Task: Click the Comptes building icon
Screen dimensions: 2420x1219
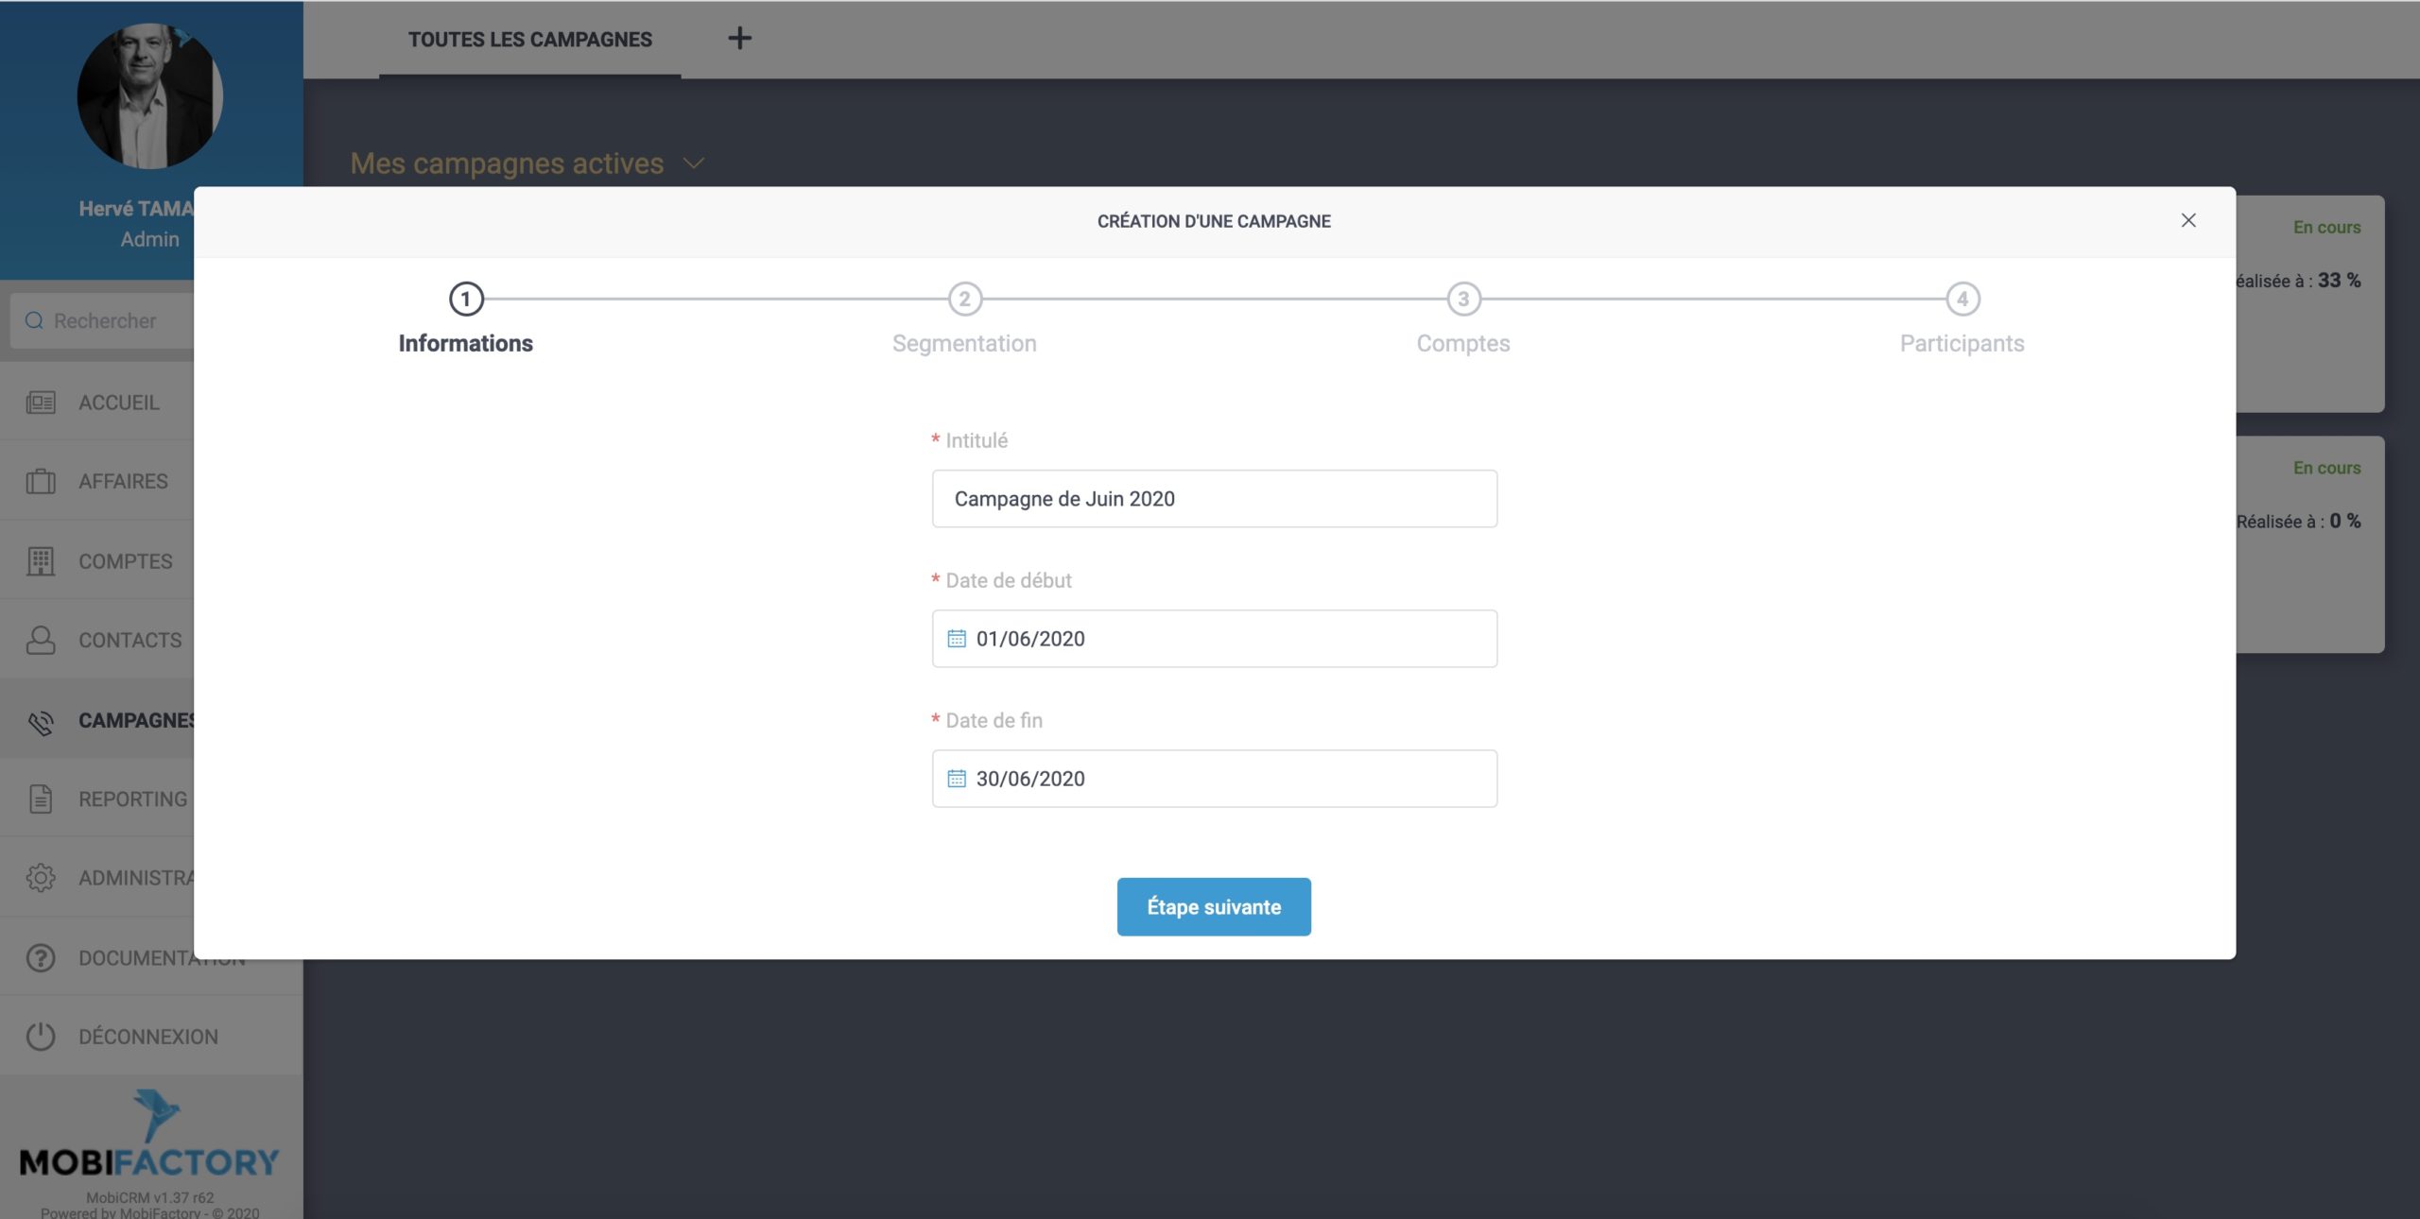Action: (x=41, y=561)
